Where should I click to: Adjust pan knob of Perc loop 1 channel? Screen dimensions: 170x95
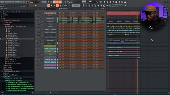38,46
